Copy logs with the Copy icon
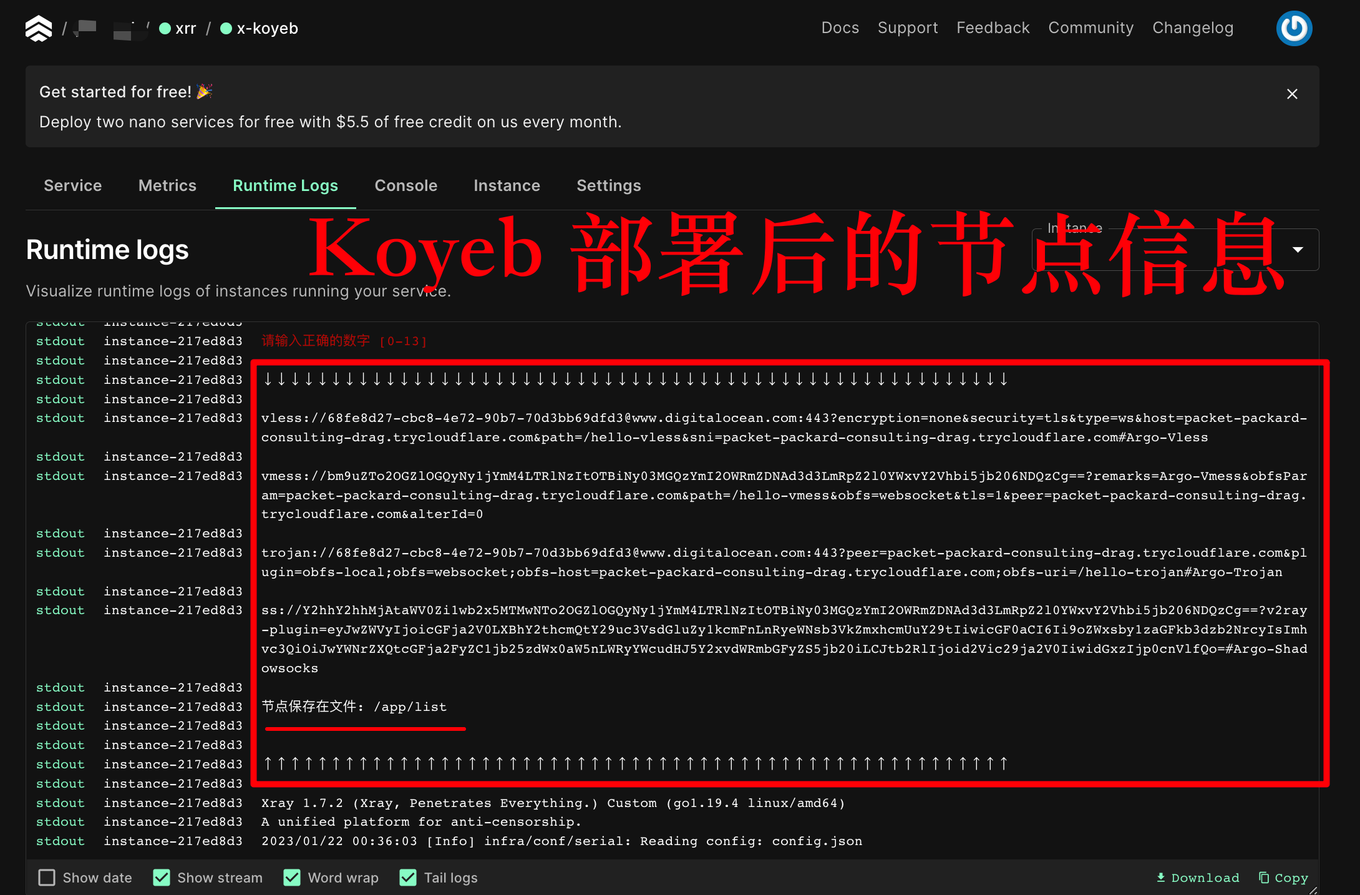This screenshot has width=1360, height=895. click(x=1283, y=878)
